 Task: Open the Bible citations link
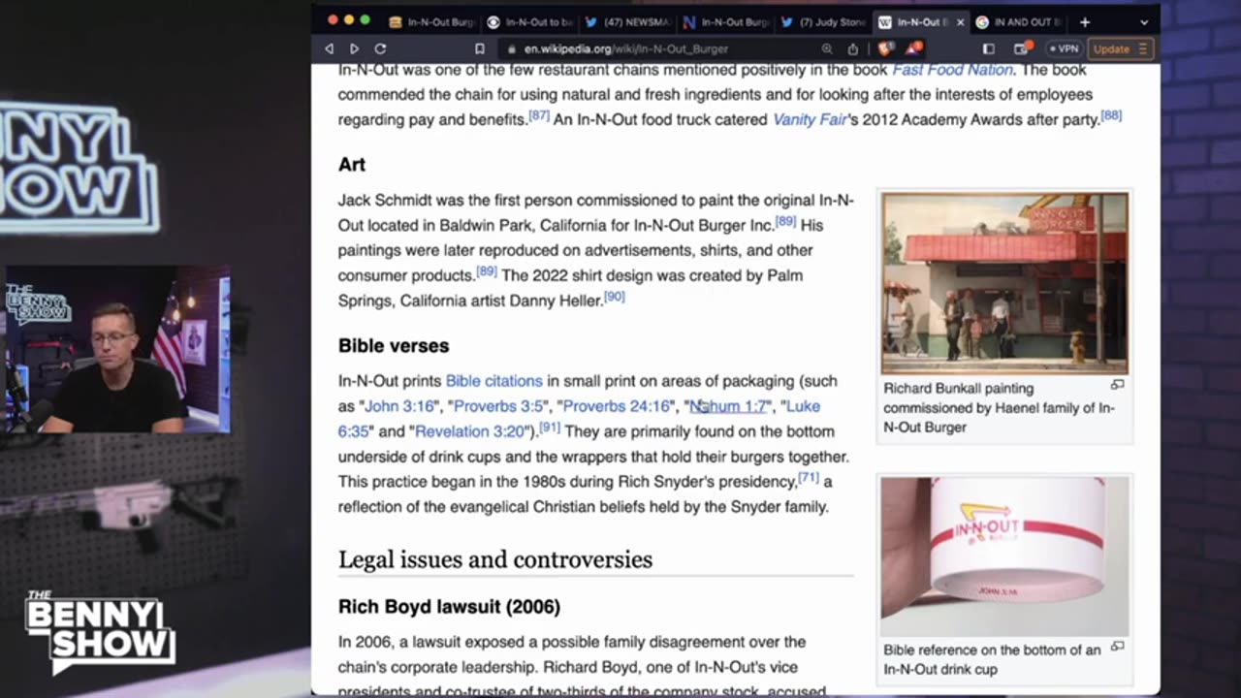tap(493, 381)
